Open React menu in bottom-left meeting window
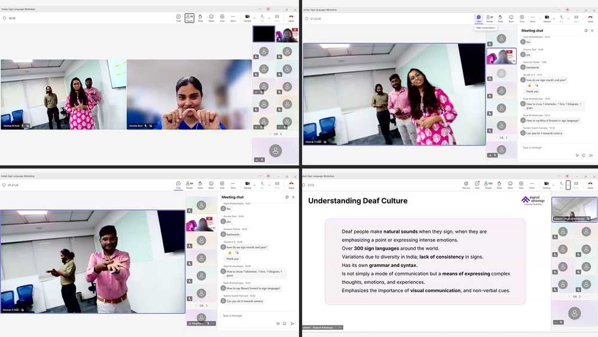 pyautogui.click(x=211, y=185)
